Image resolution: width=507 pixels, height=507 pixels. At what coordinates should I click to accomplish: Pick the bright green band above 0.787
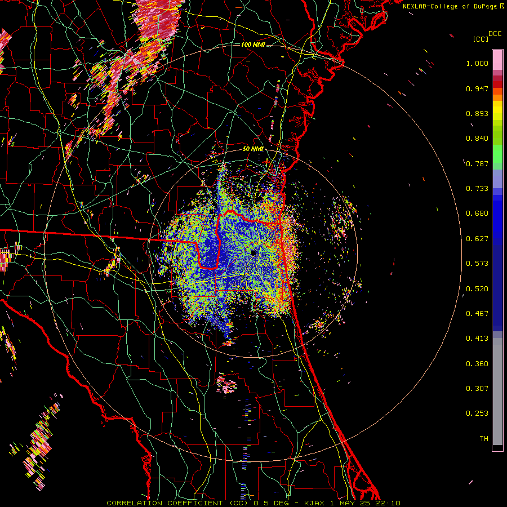coord(497,154)
